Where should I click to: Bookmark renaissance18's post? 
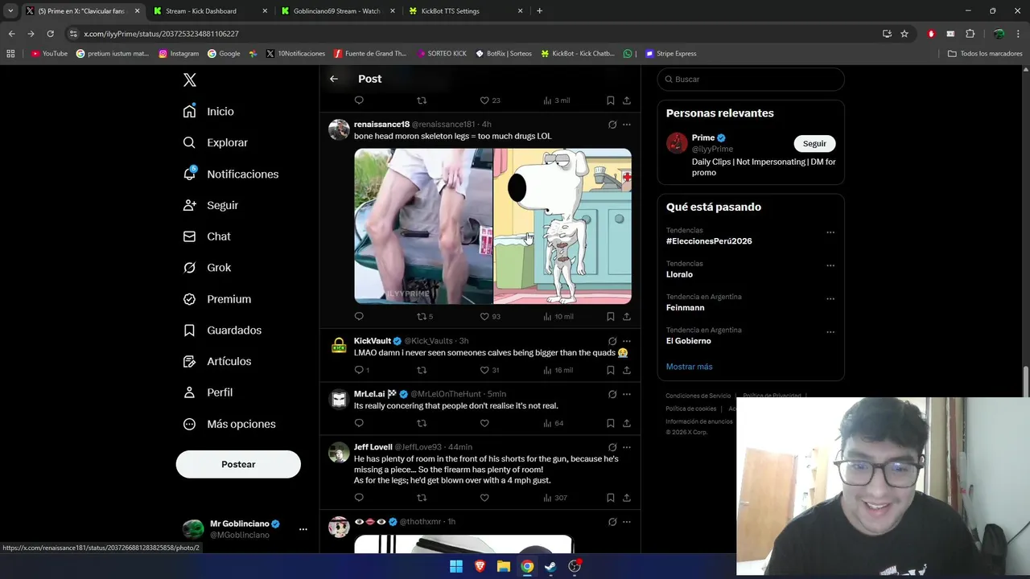[611, 316]
